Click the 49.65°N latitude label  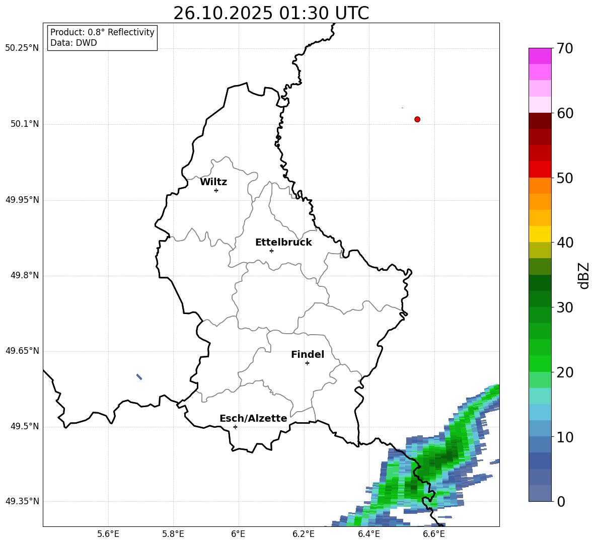(22, 351)
